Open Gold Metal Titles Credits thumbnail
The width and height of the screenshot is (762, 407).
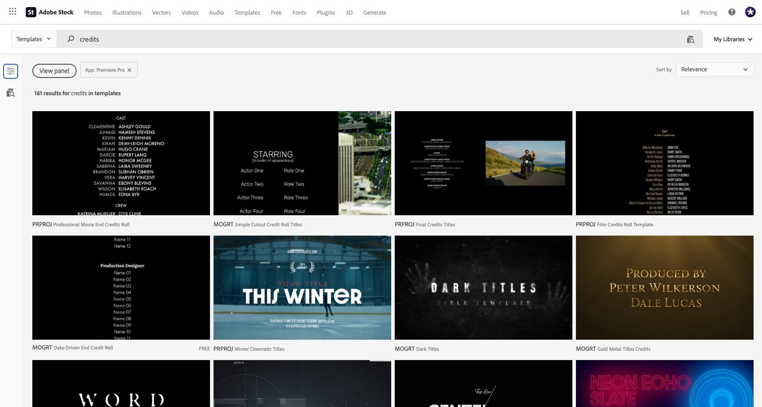[x=665, y=287]
